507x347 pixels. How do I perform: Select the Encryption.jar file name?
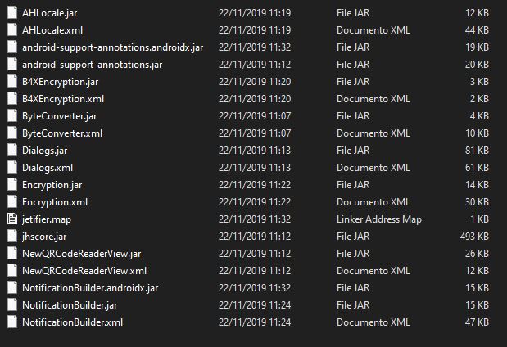coord(52,185)
